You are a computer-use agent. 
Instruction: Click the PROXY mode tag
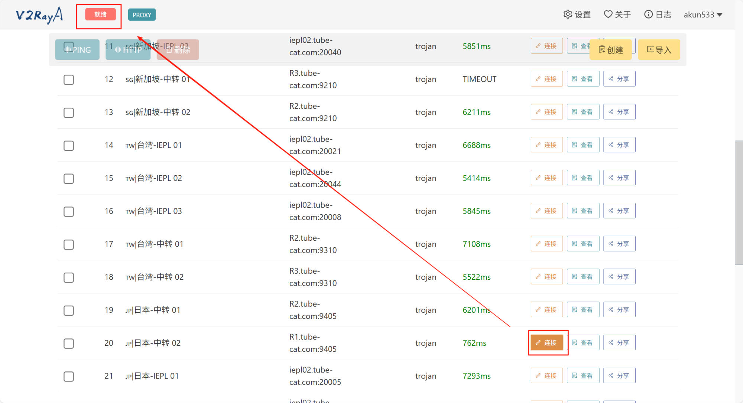coord(142,15)
